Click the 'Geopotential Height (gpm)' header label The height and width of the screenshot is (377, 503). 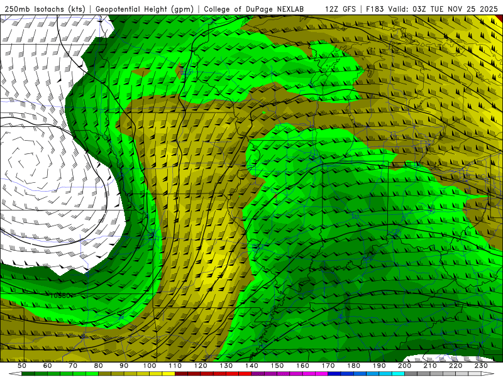145,9
